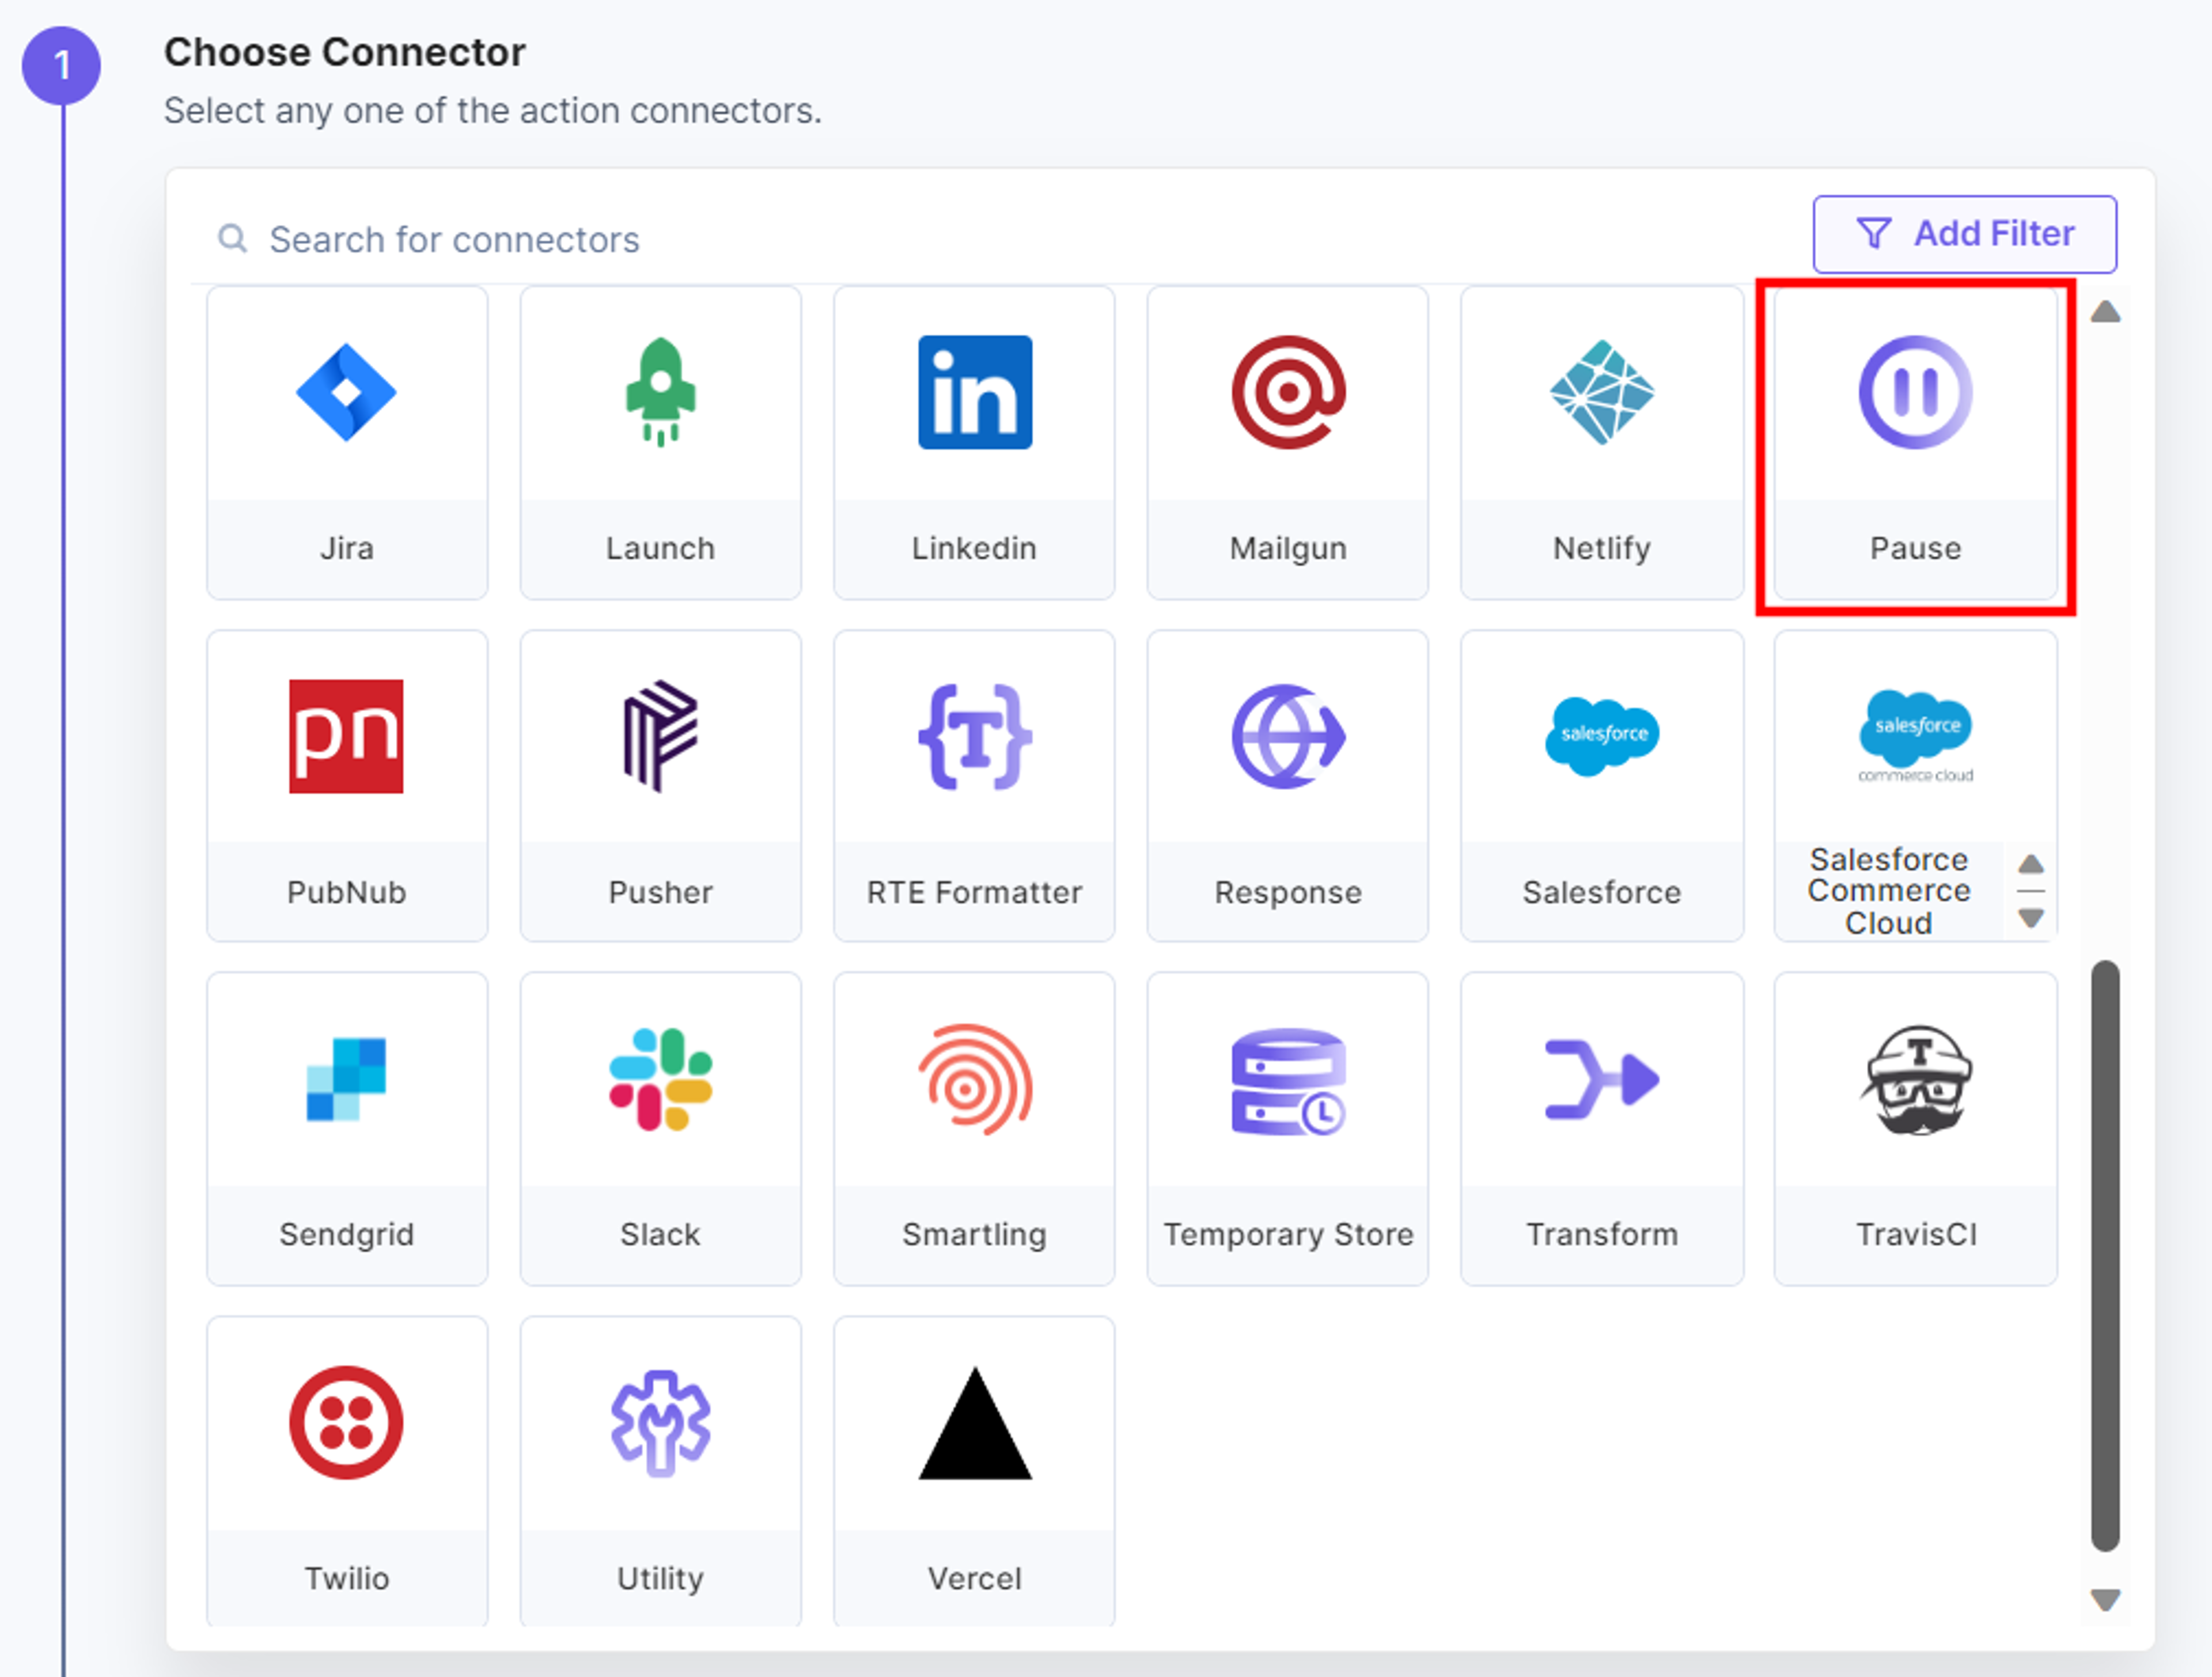The height and width of the screenshot is (1677, 2212).
Task: Click the connector list scrollbar thumb
Action: click(2105, 1255)
